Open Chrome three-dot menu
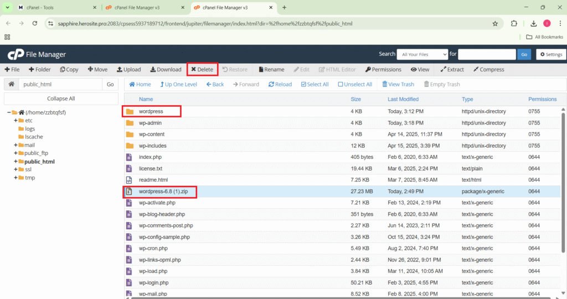Image resolution: width=567 pixels, height=299 pixels. click(560, 23)
